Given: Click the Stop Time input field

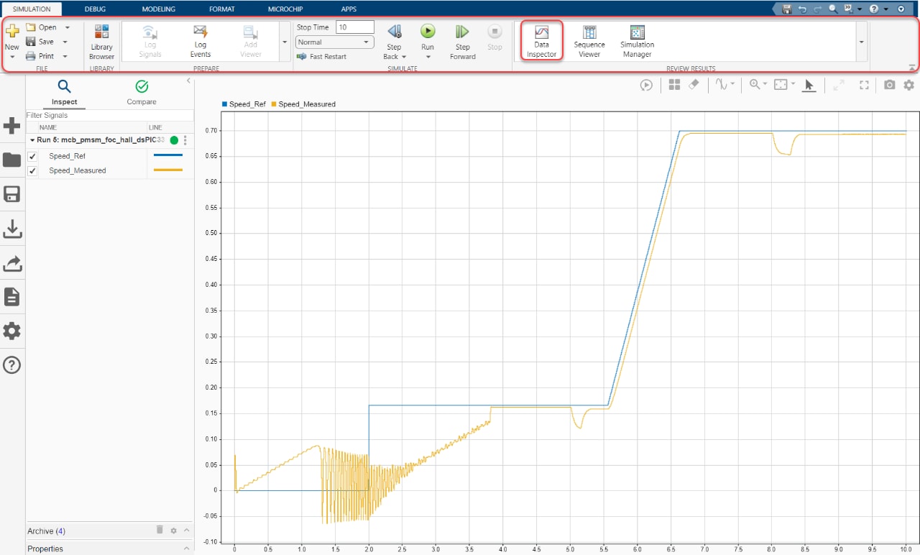Looking at the screenshot, I should [355, 27].
